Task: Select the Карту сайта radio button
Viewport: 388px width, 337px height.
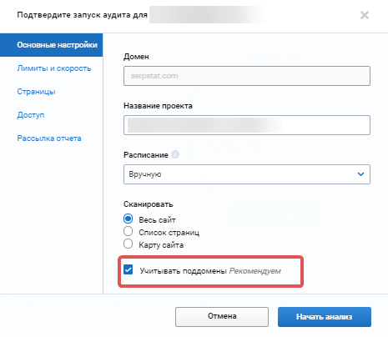Action: pyautogui.click(x=128, y=244)
